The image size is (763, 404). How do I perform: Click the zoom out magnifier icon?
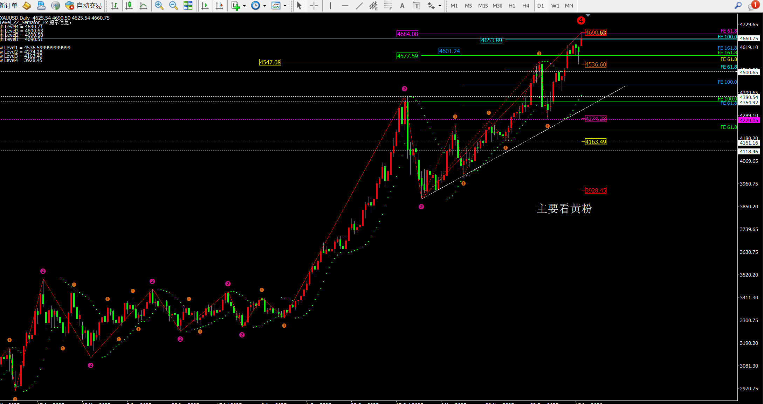173,6
